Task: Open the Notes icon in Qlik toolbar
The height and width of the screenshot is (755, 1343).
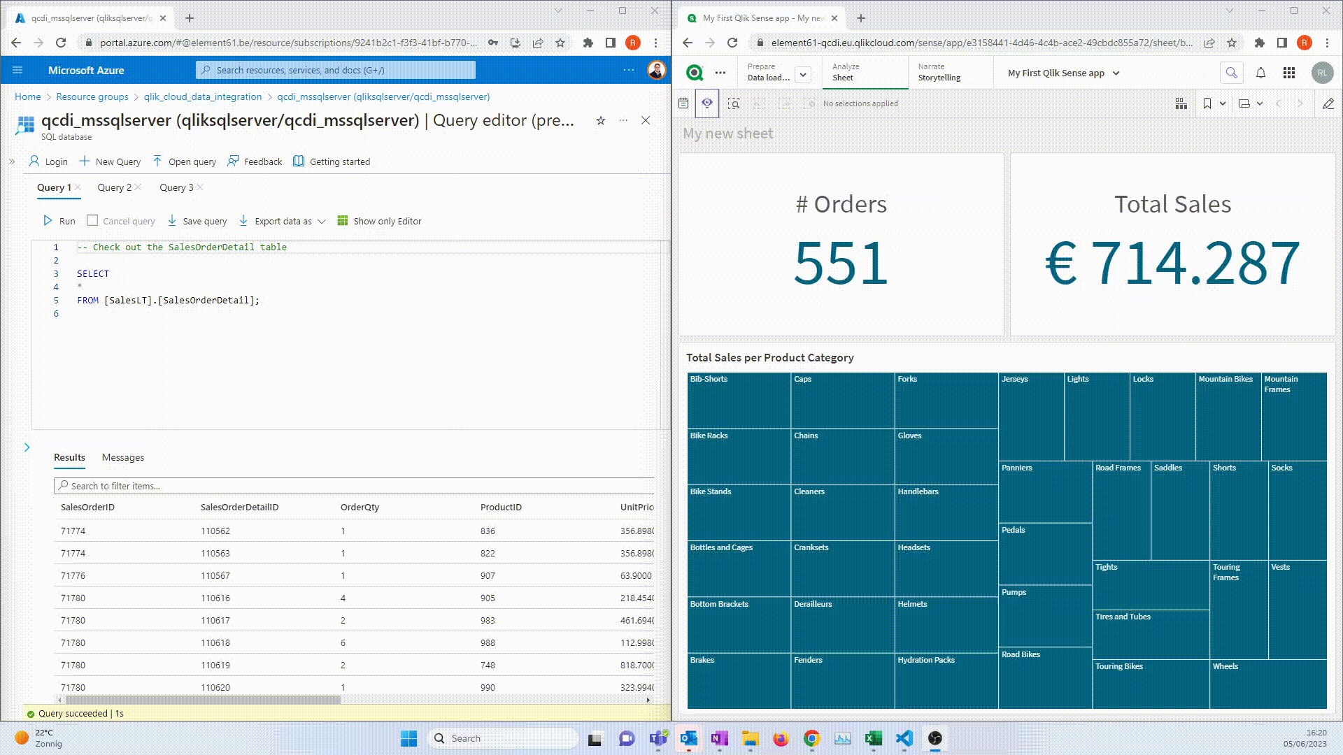Action: click(683, 103)
